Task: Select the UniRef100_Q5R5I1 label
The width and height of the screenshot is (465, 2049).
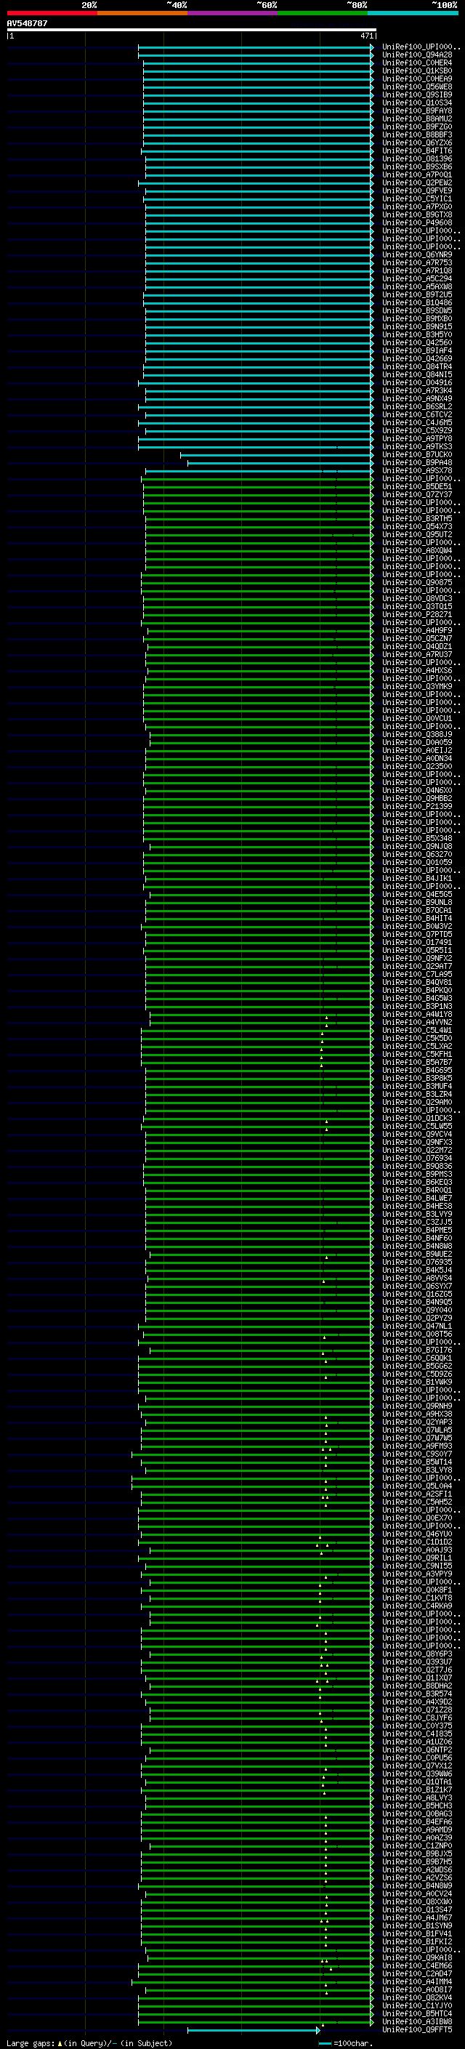Action: [x=417, y=950]
